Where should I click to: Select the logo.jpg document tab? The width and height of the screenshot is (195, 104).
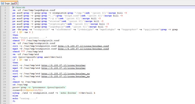[x=9, y=3]
